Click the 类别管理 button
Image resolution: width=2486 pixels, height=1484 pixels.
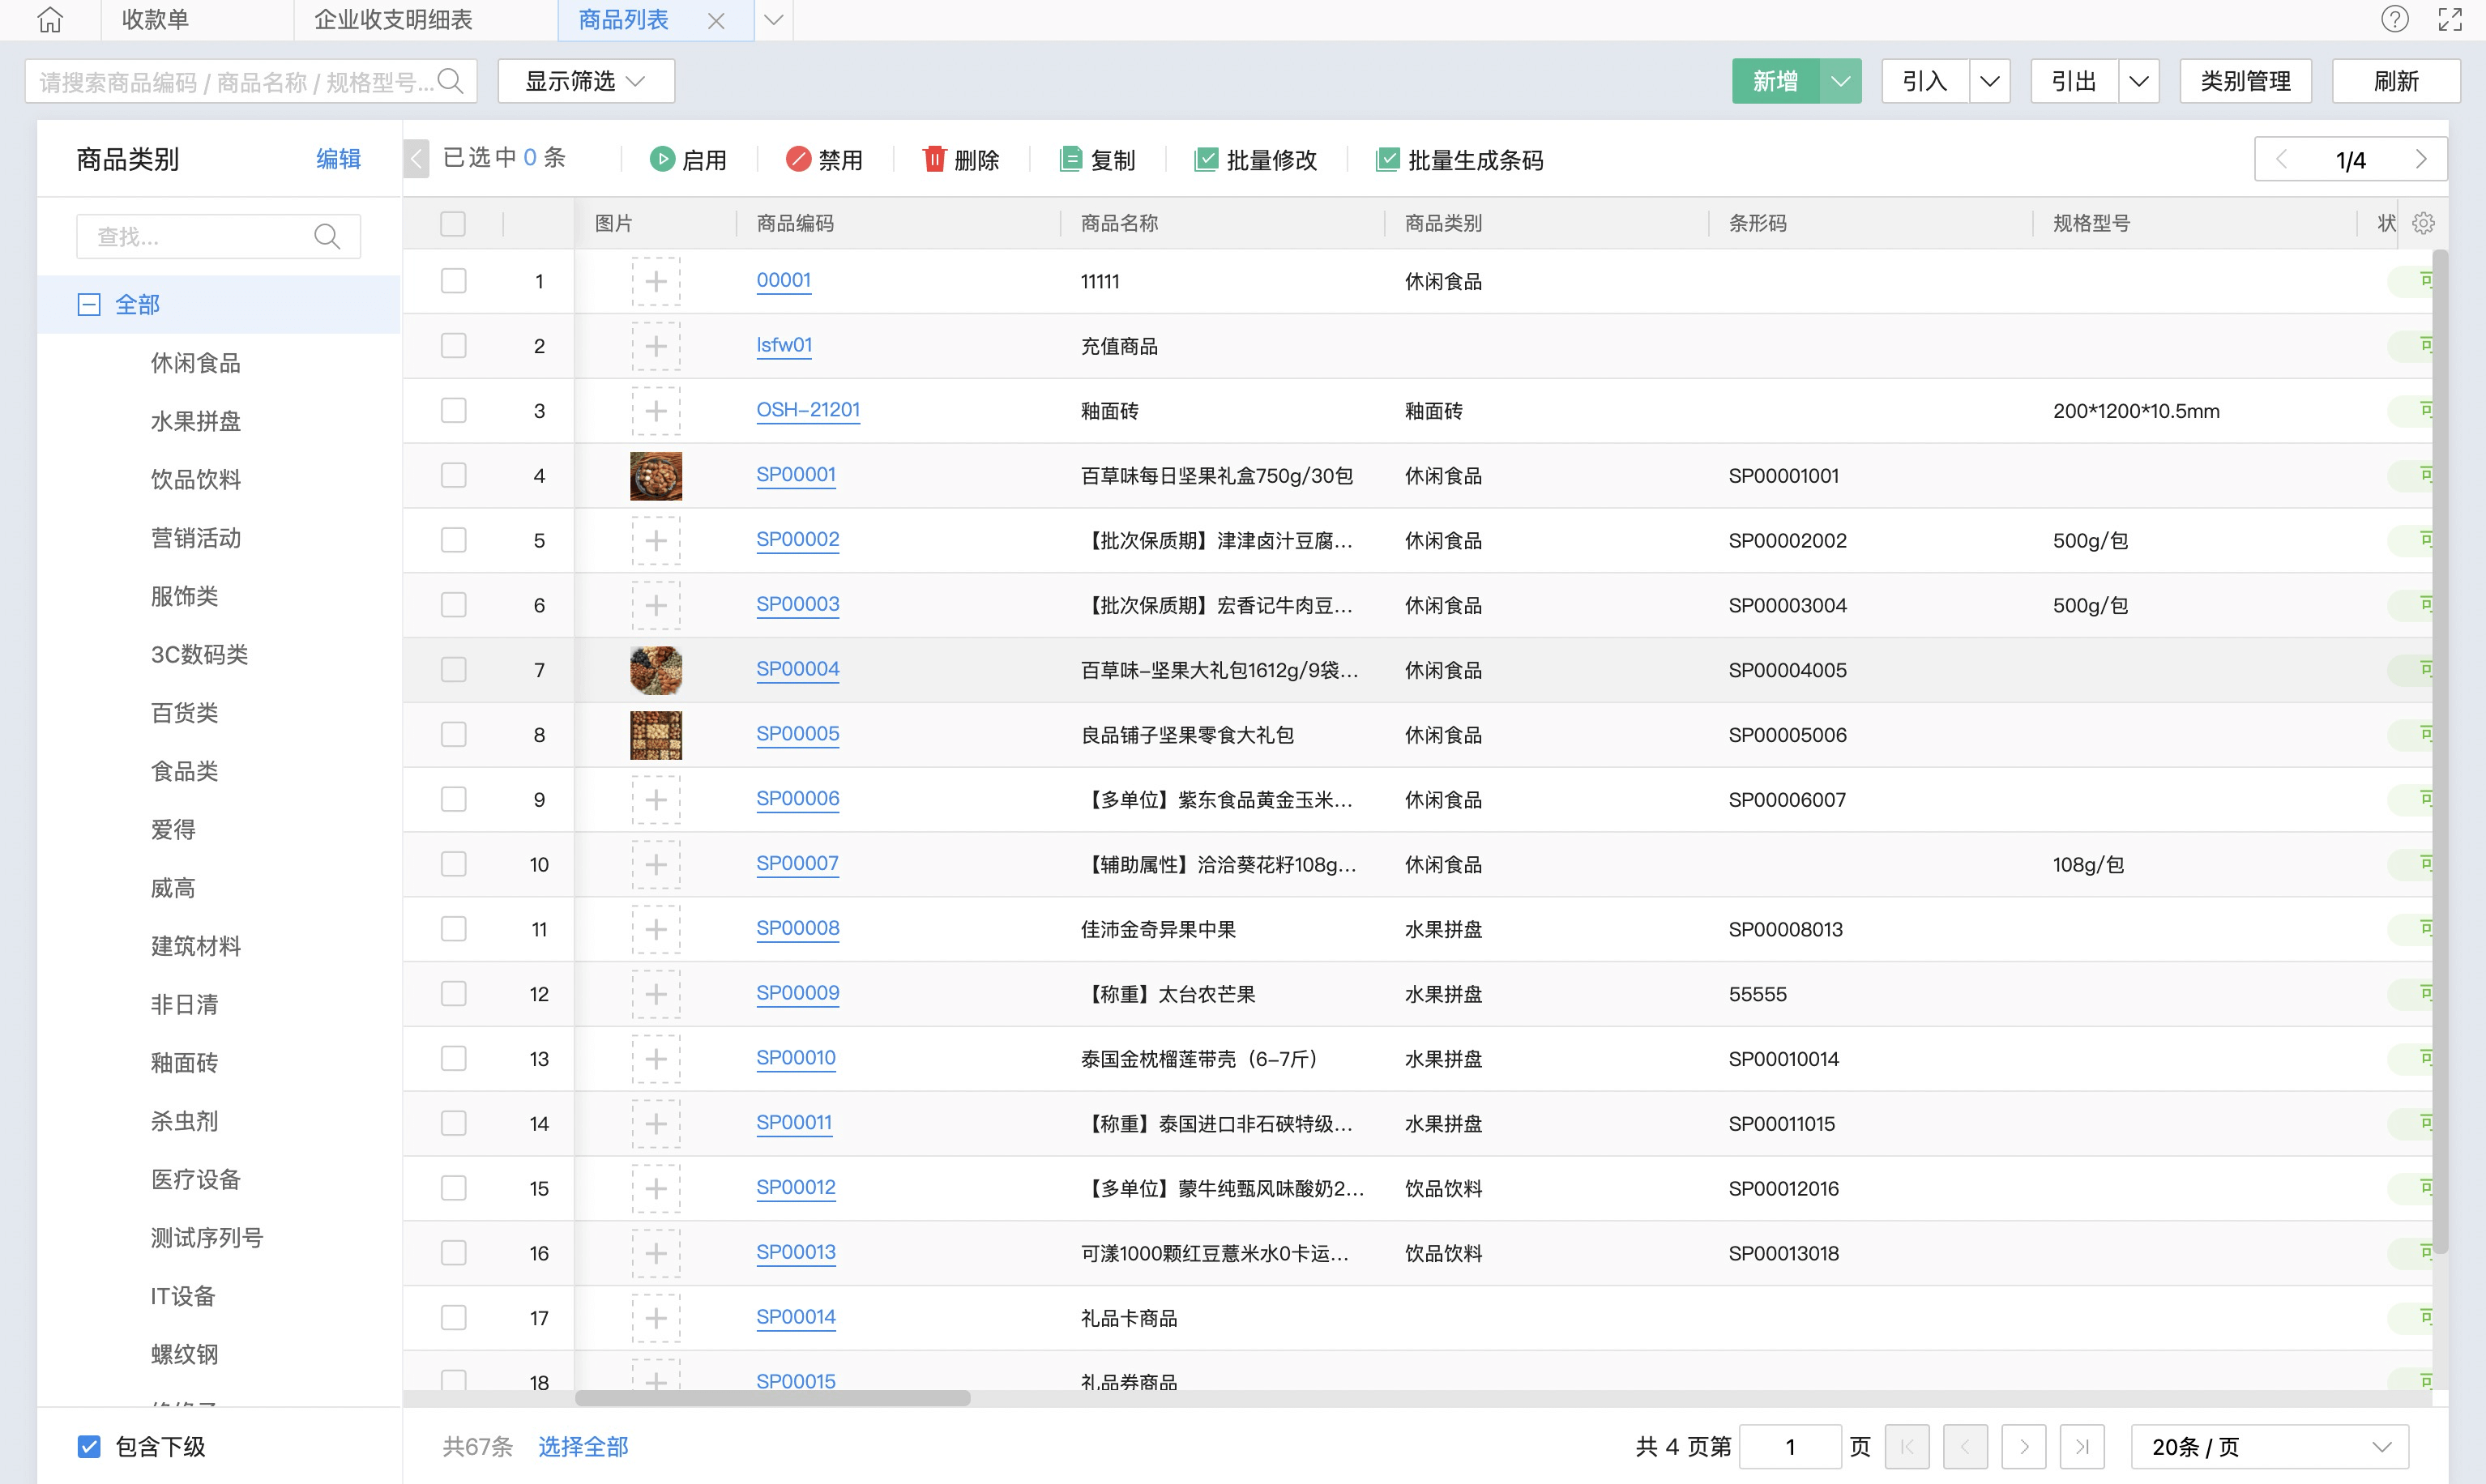pos(2245,81)
